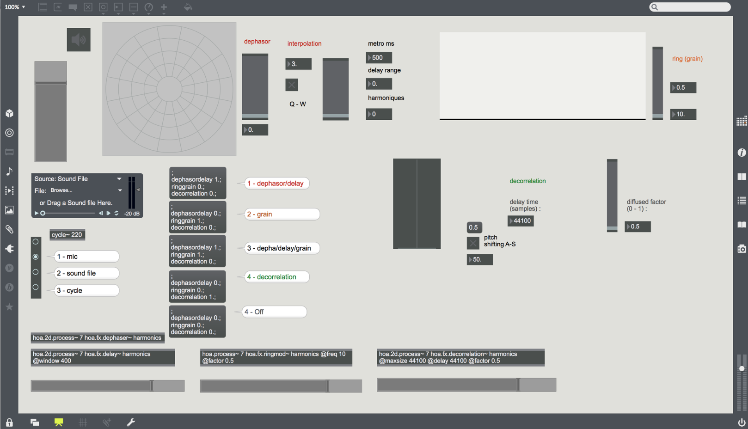The width and height of the screenshot is (748, 429).
Task: Click the paint bucket icon in top toolbar
Action: 188,7
